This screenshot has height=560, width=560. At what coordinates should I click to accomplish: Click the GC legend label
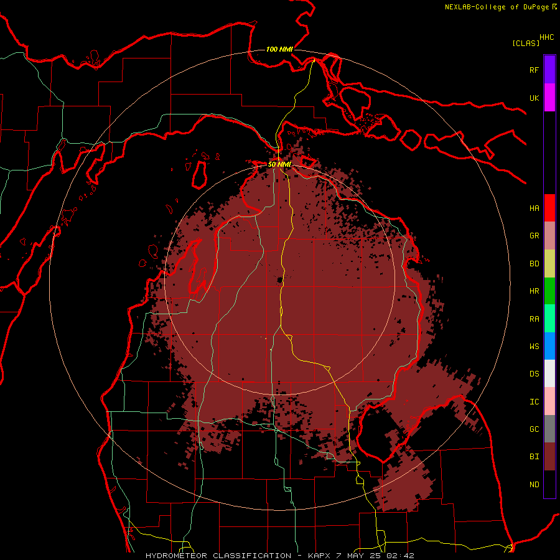click(534, 429)
